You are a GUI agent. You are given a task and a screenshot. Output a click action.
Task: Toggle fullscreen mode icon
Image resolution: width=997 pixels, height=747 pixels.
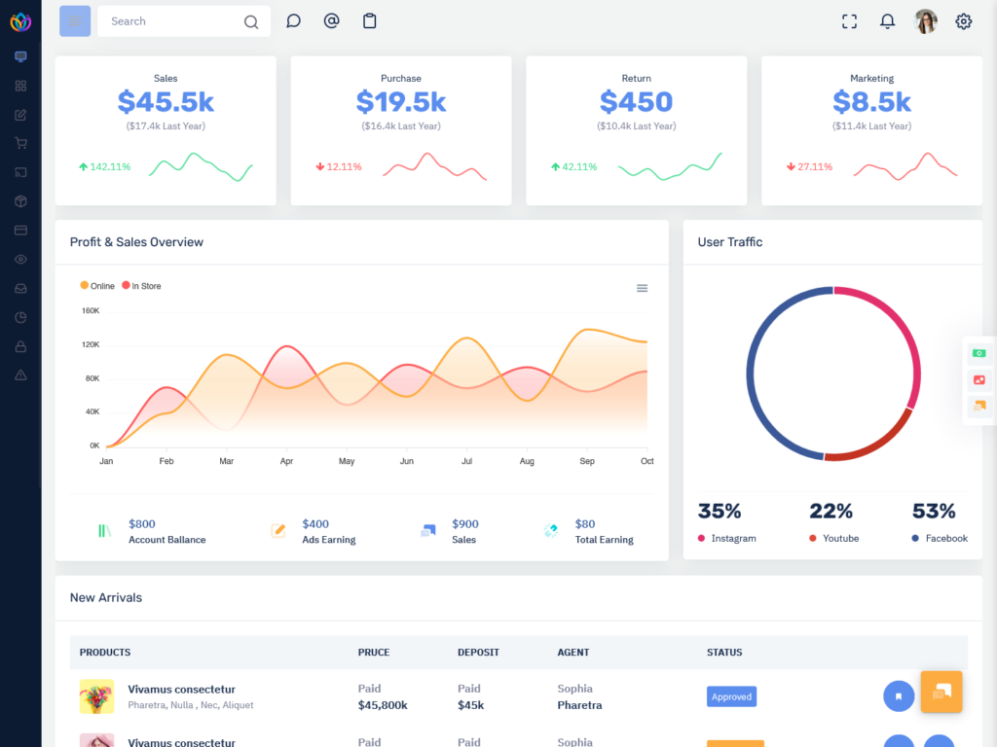point(849,21)
